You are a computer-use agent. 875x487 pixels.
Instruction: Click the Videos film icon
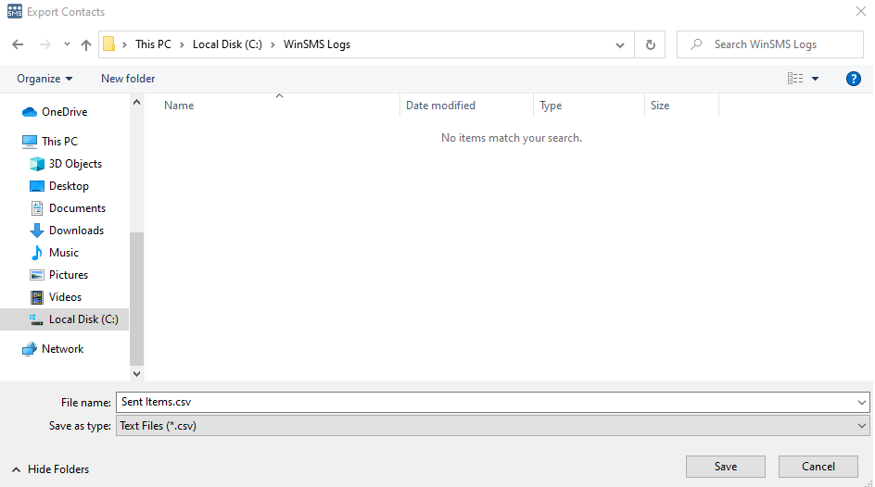tap(37, 297)
